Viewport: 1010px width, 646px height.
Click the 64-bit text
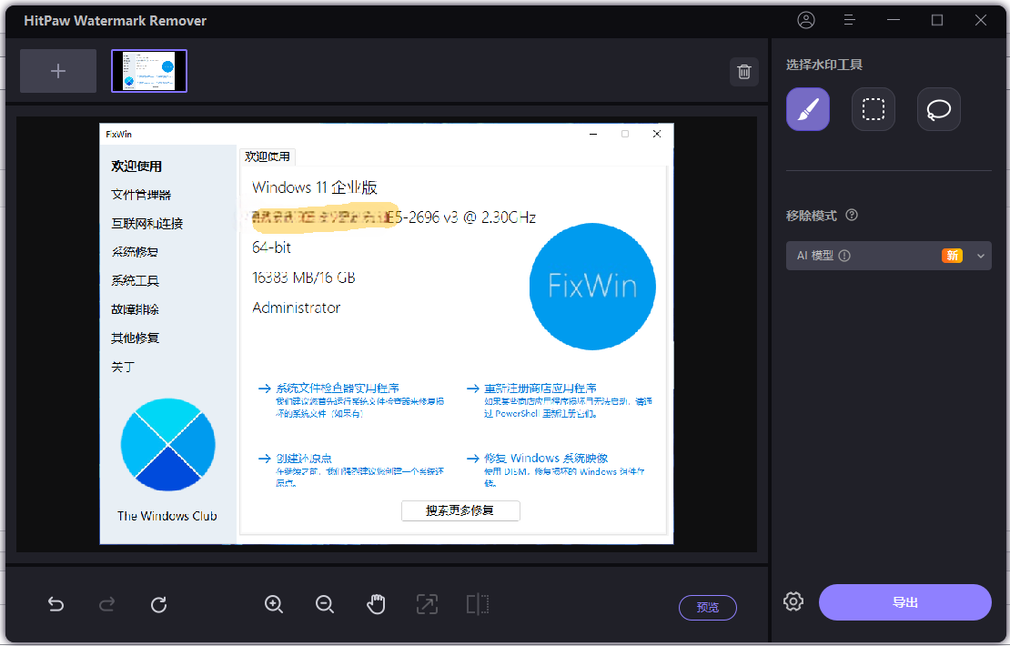pos(271,247)
